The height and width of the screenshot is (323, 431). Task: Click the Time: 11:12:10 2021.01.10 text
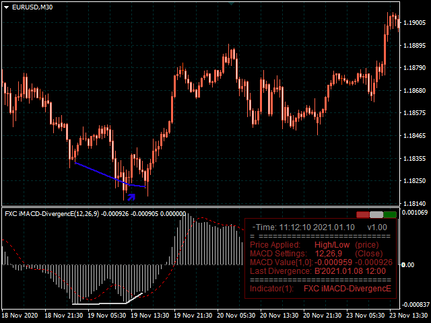303,227
